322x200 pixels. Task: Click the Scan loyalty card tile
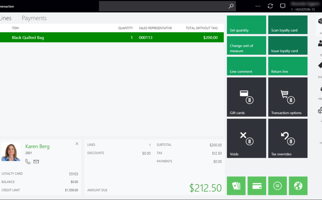(288, 25)
